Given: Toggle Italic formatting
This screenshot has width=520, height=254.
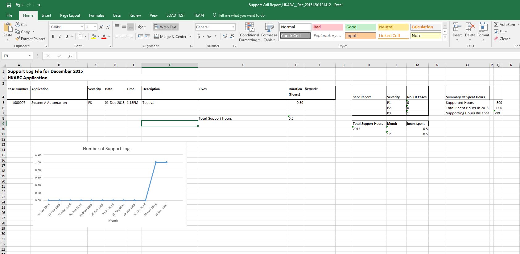Looking at the screenshot, I should click(60, 36).
